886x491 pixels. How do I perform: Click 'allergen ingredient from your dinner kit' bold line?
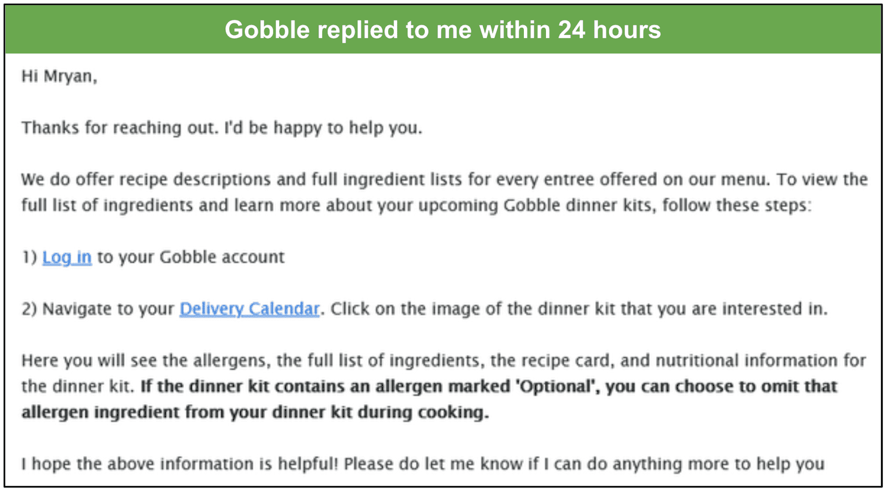pos(255,412)
